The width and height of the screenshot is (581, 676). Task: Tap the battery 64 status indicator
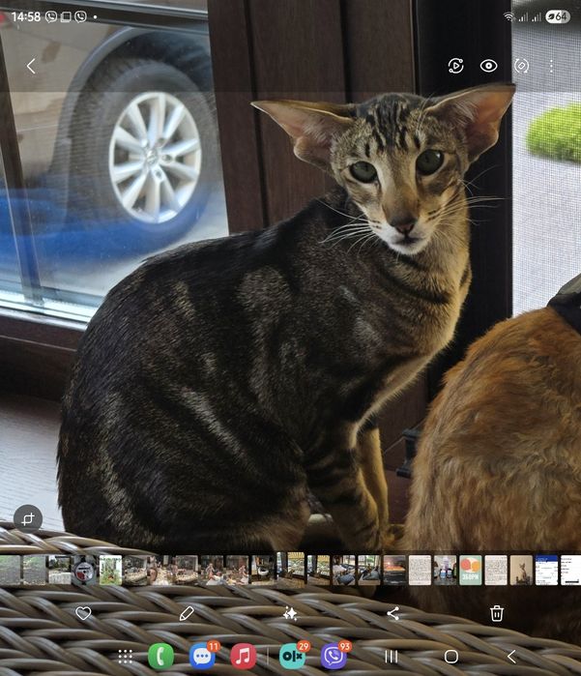click(558, 16)
